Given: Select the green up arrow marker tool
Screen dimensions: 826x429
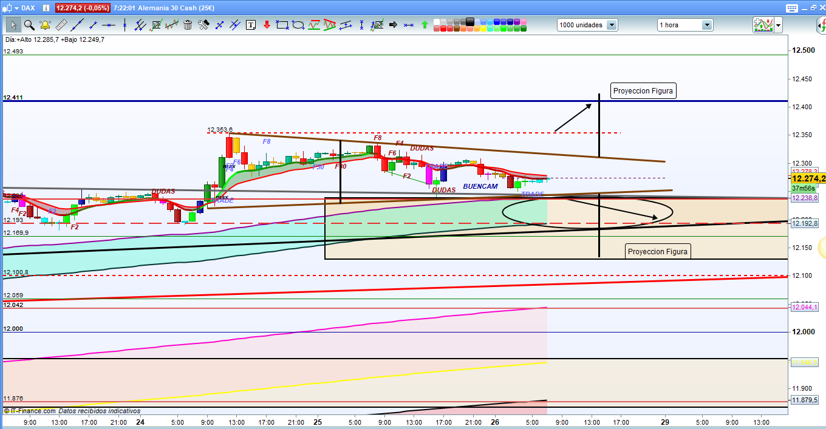Looking at the screenshot, I should tap(425, 25).
